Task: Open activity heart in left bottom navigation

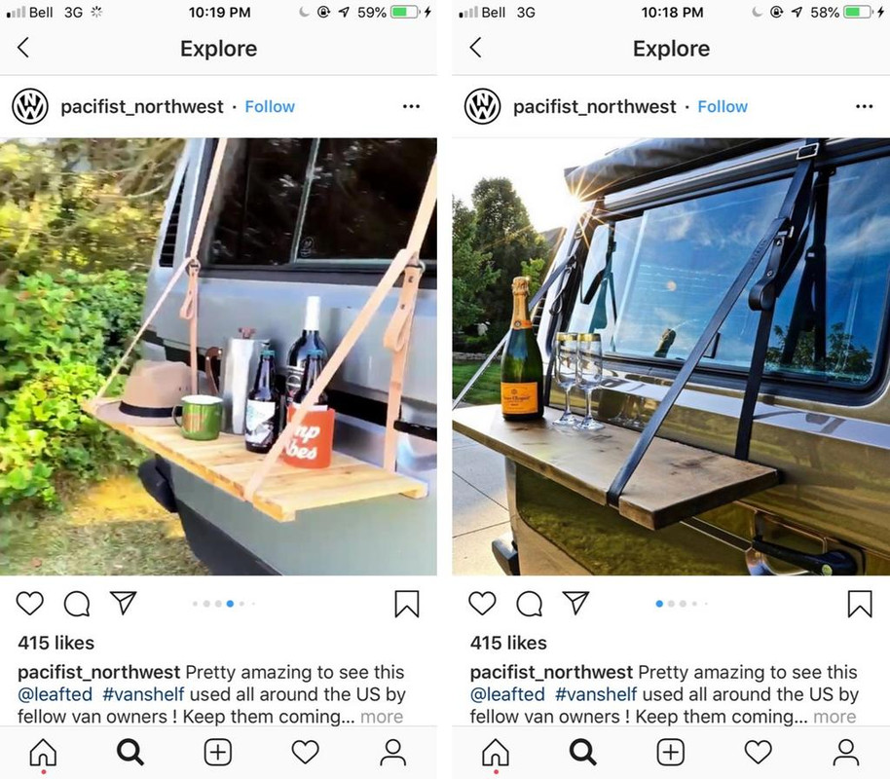Action: pyautogui.click(x=305, y=753)
